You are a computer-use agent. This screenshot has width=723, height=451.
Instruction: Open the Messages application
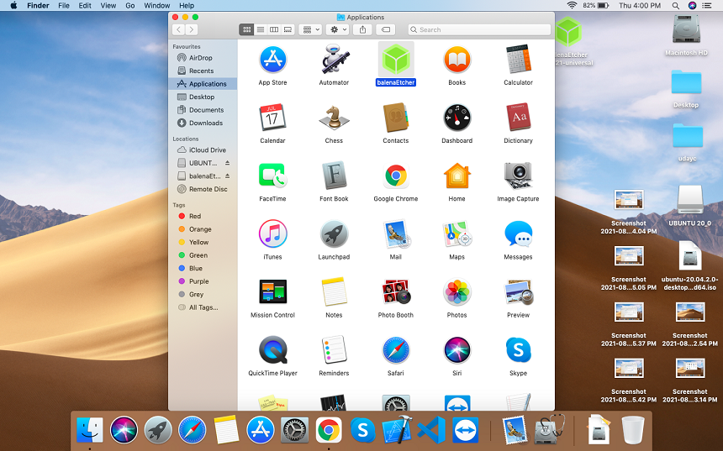coord(518,234)
